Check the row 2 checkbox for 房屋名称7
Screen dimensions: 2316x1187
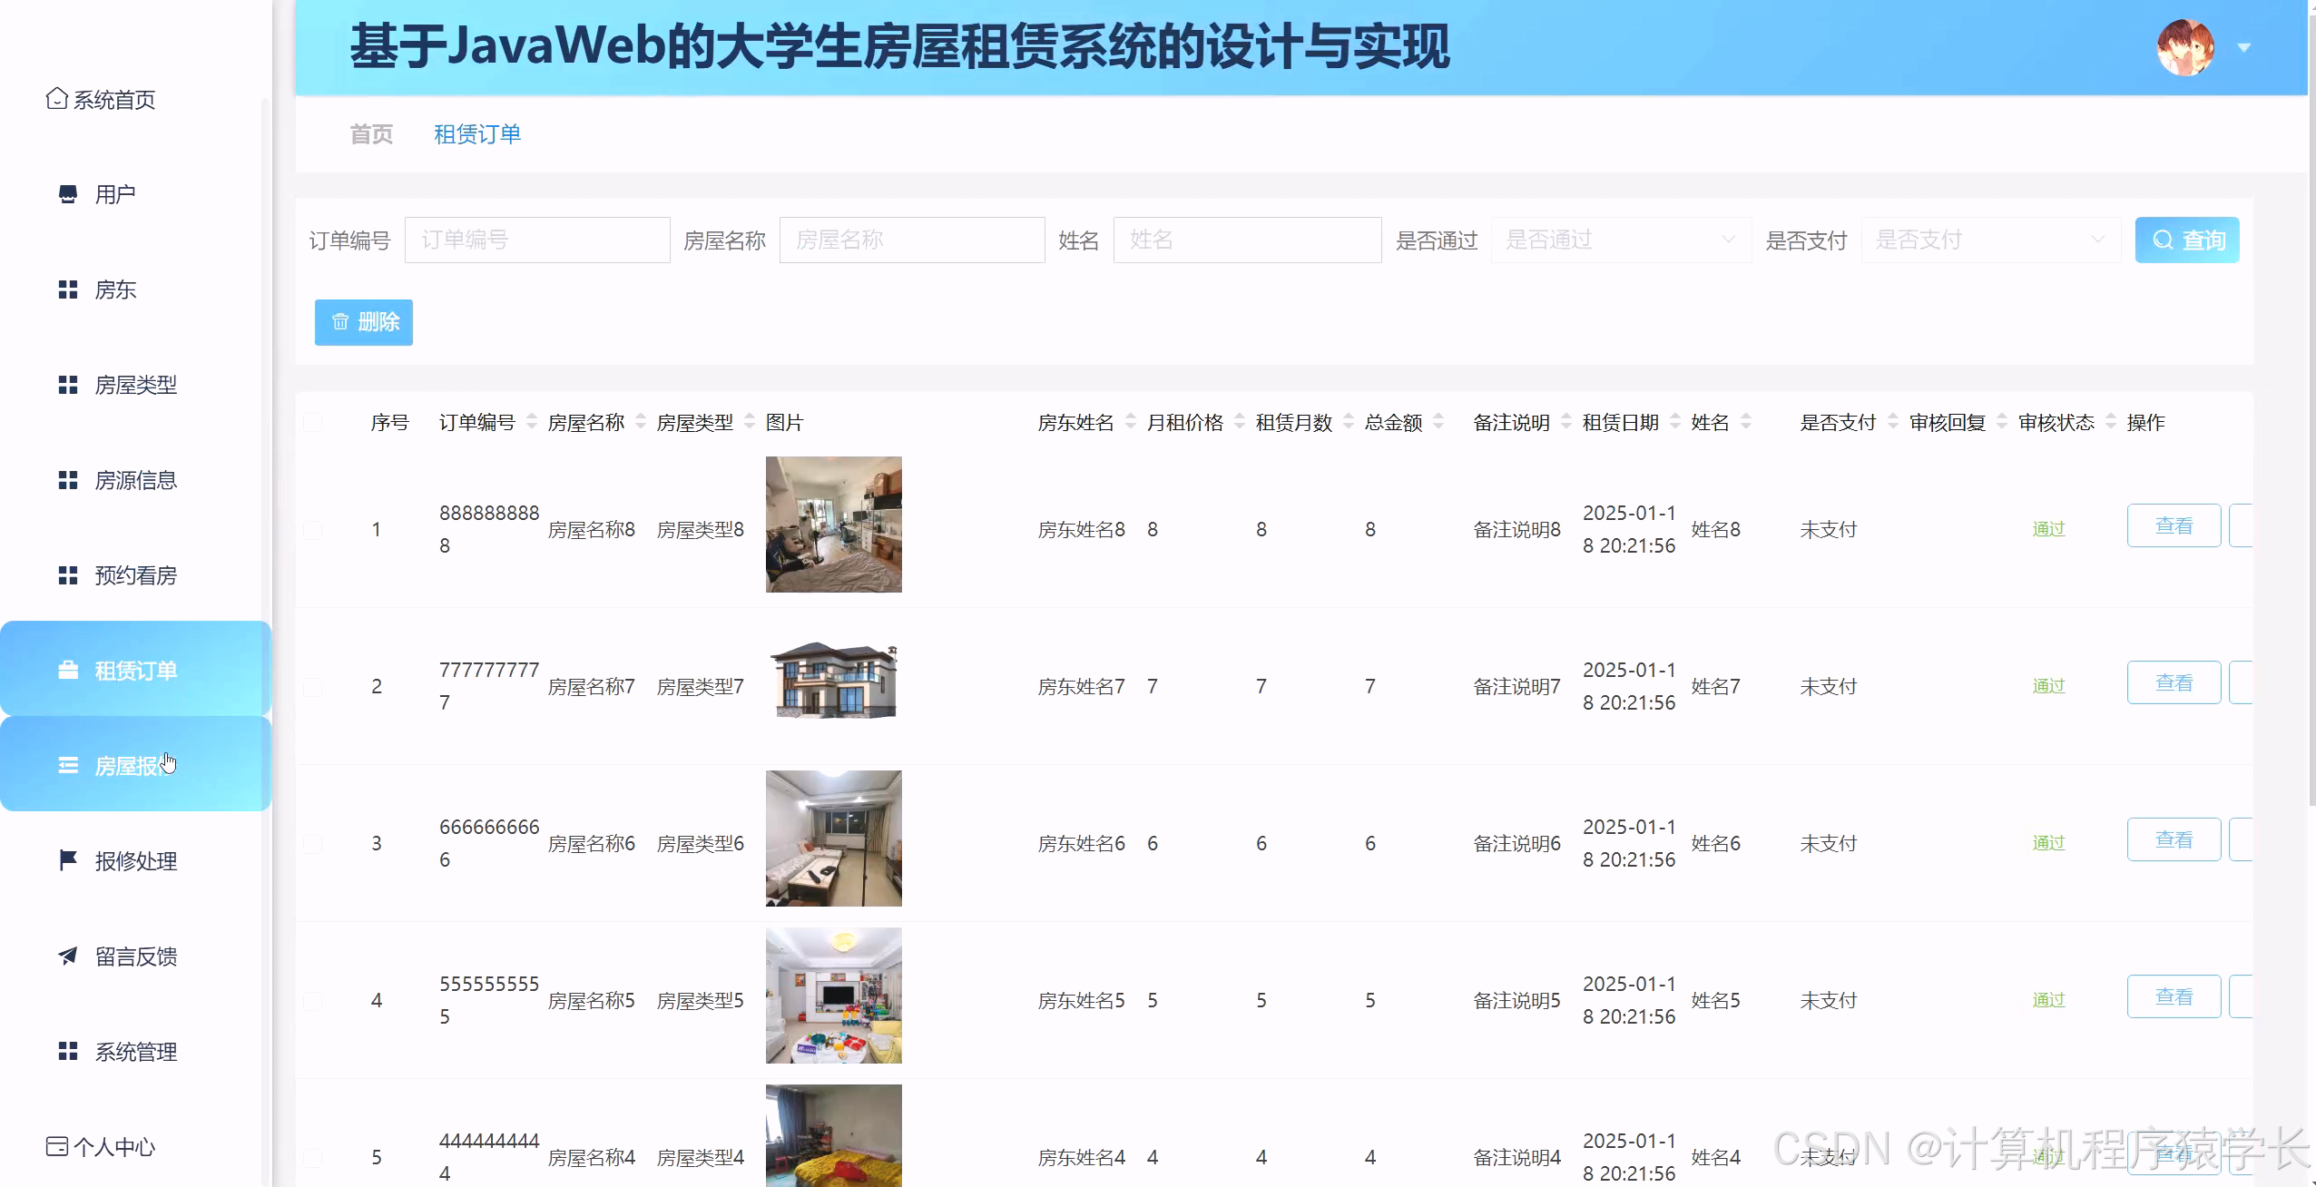point(312,687)
